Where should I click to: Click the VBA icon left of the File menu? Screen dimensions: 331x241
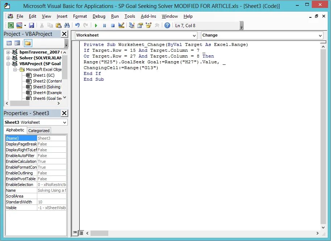pos(10,16)
